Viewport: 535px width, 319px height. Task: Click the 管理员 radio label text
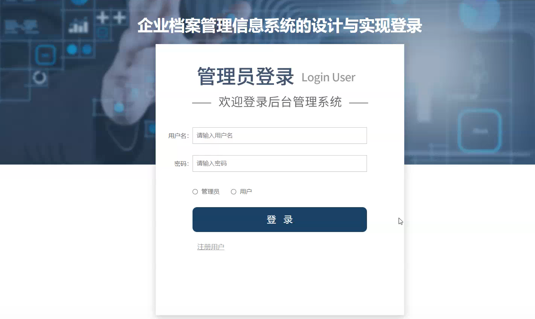[210, 192]
